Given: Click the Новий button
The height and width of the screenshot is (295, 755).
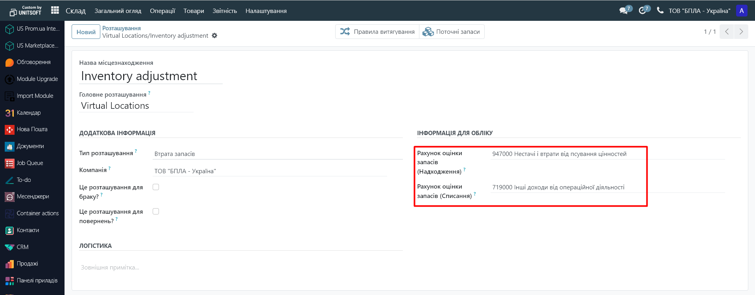Looking at the screenshot, I should [86, 32].
